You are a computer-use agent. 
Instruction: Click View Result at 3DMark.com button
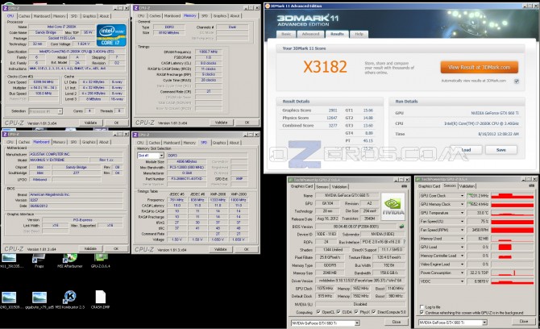(479, 68)
